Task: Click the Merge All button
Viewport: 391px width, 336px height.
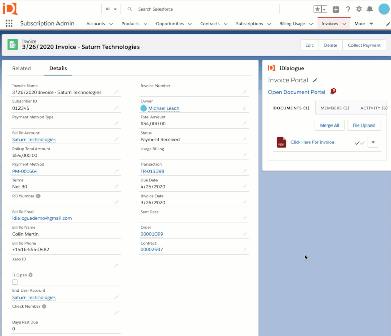Action: click(x=329, y=125)
